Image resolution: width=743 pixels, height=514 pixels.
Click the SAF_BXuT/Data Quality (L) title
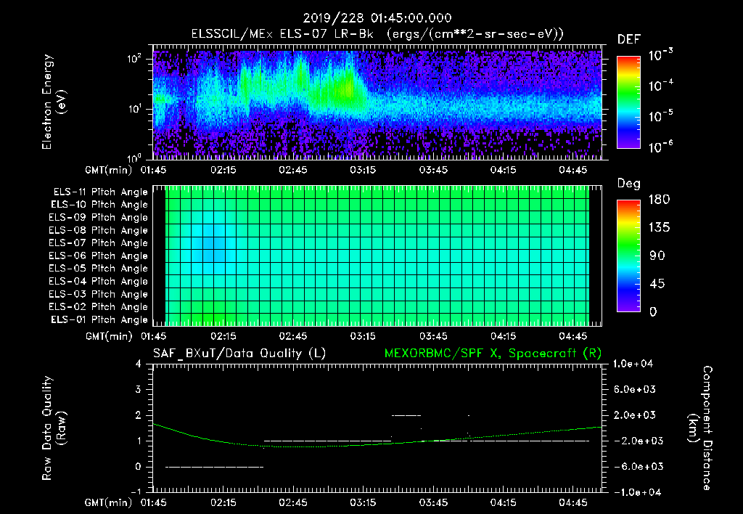[239, 354]
